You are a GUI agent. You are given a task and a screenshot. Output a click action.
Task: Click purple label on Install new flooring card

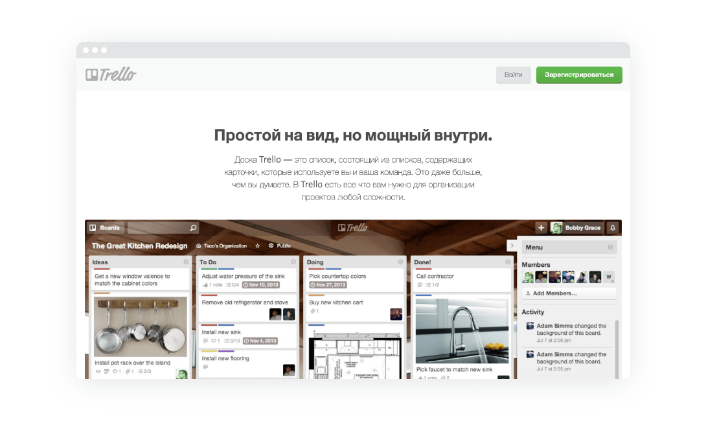(226, 351)
